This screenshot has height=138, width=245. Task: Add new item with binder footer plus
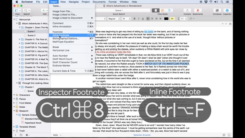[x=15, y=135]
